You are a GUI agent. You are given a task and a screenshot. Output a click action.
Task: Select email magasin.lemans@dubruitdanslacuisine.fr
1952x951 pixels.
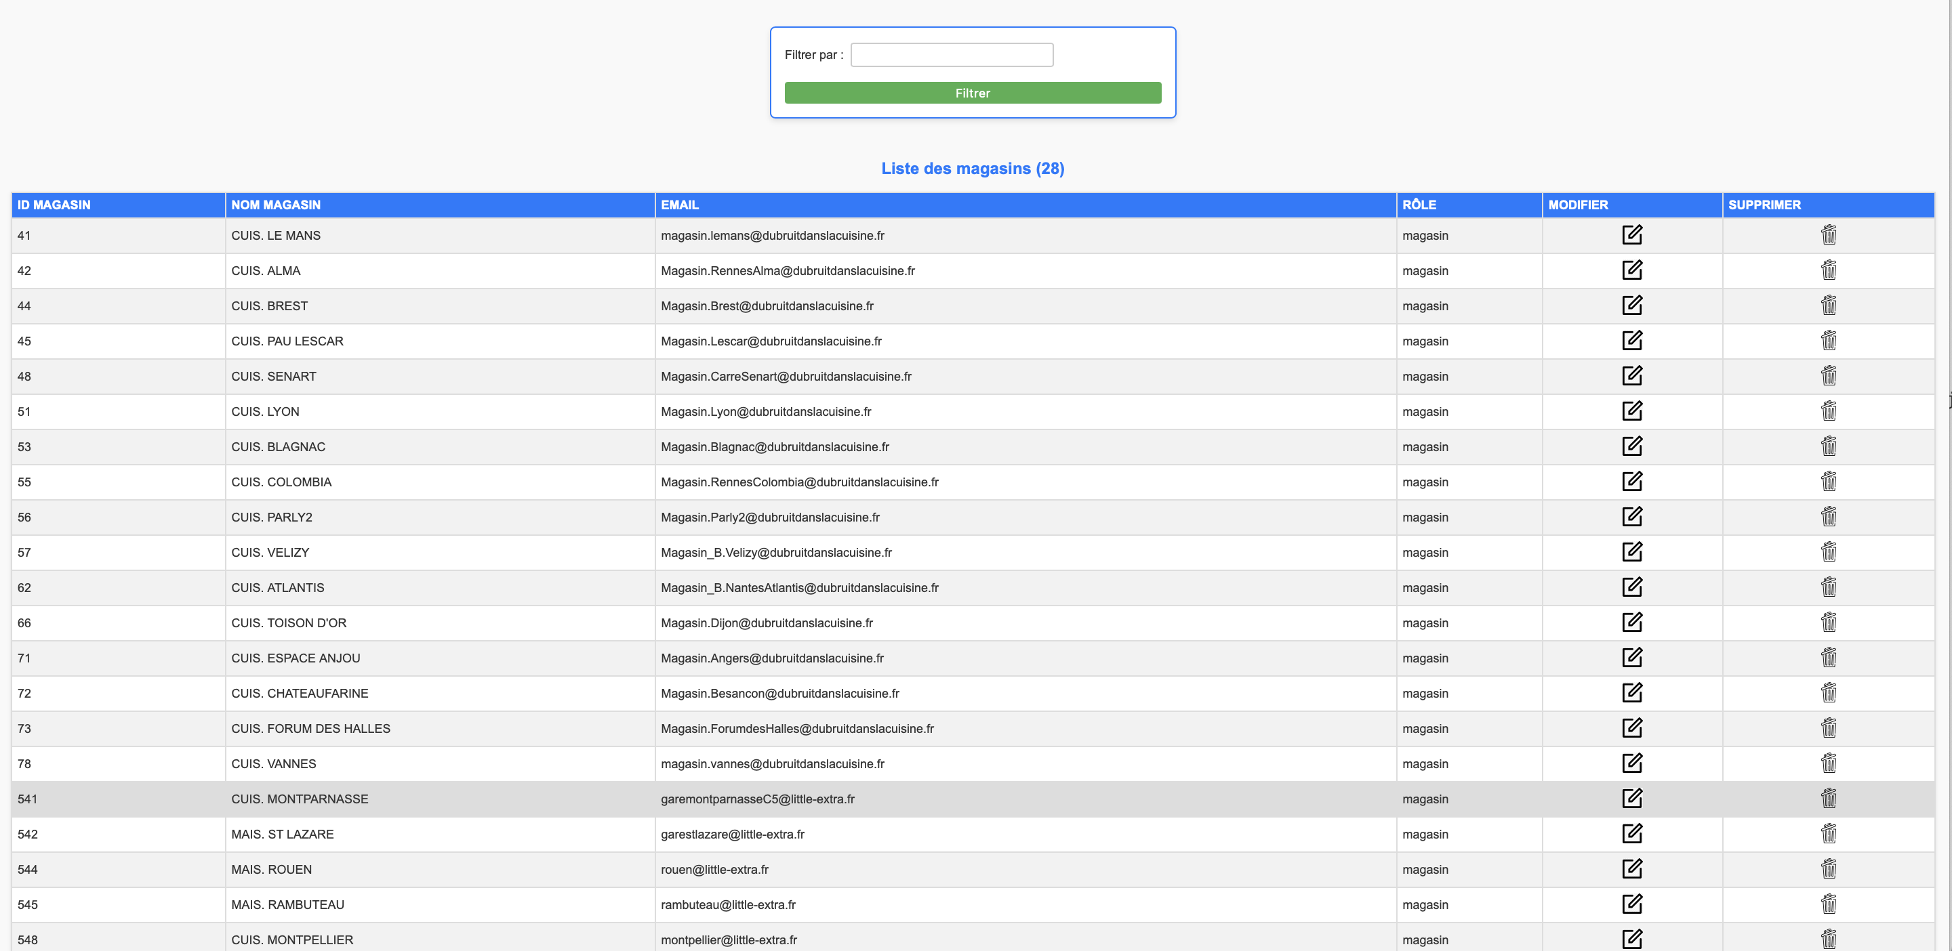click(x=772, y=236)
